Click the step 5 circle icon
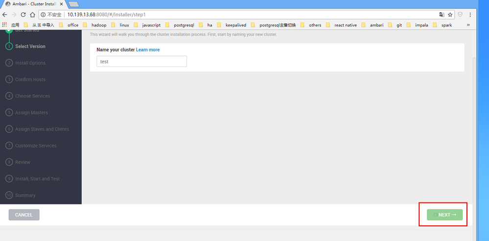This screenshot has height=241, width=489. click(9, 113)
